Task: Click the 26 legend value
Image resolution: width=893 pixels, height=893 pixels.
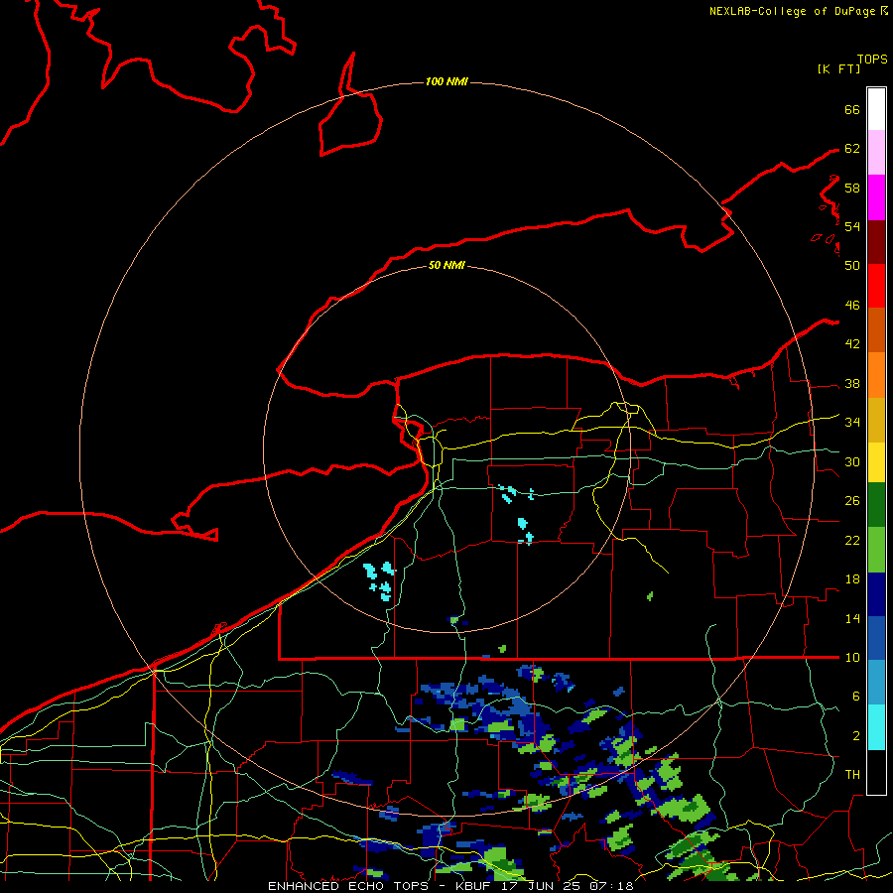Action: point(852,501)
